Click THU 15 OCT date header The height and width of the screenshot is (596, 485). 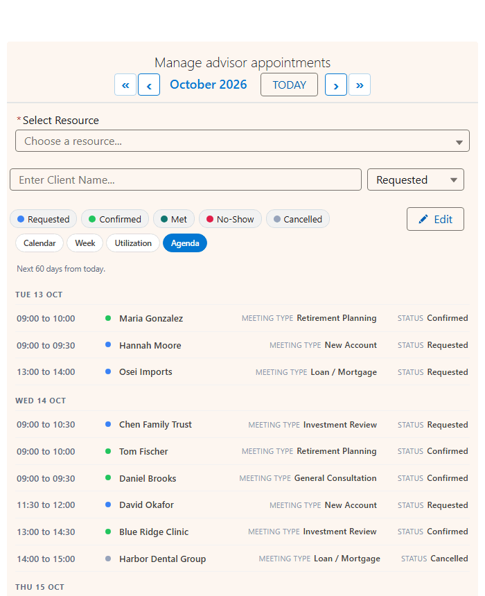(x=40, y=587)
